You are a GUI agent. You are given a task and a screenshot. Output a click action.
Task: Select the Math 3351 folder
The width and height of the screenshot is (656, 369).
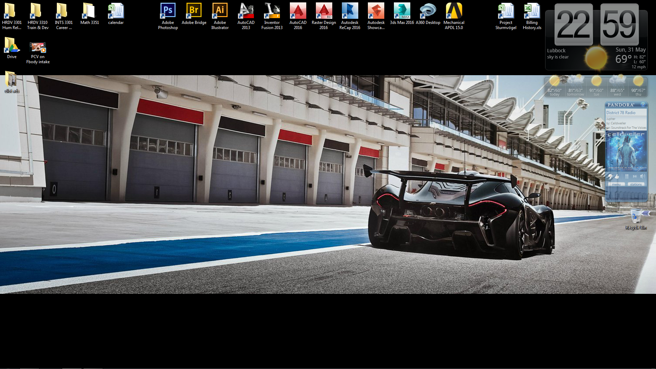tap(90, 14)
